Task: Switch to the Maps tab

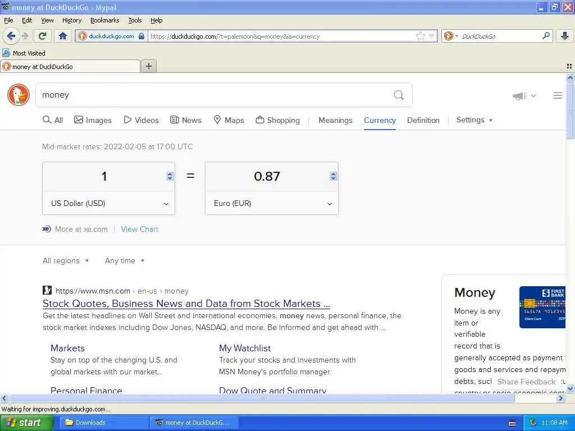Action: (x=229, y=120)
